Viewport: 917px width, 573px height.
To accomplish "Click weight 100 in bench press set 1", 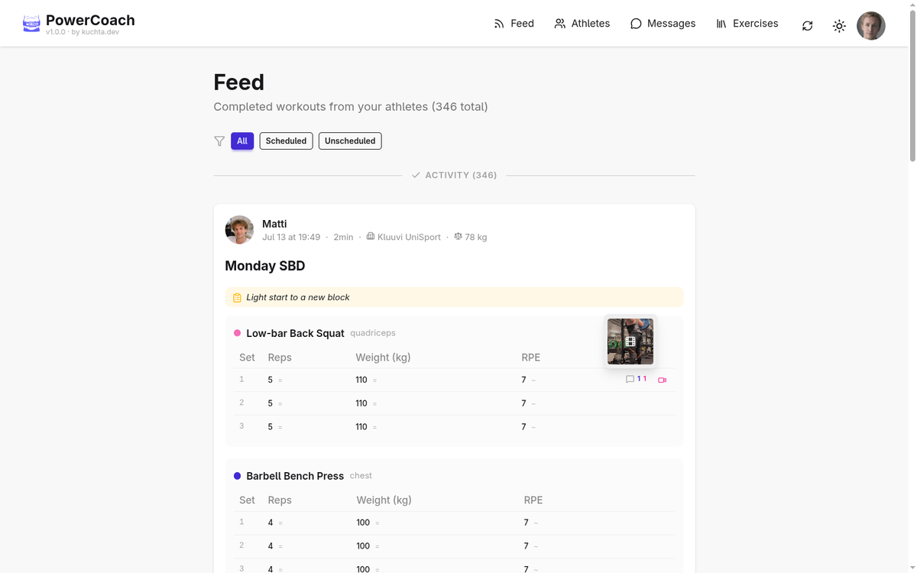I will [x=363, y=523].
